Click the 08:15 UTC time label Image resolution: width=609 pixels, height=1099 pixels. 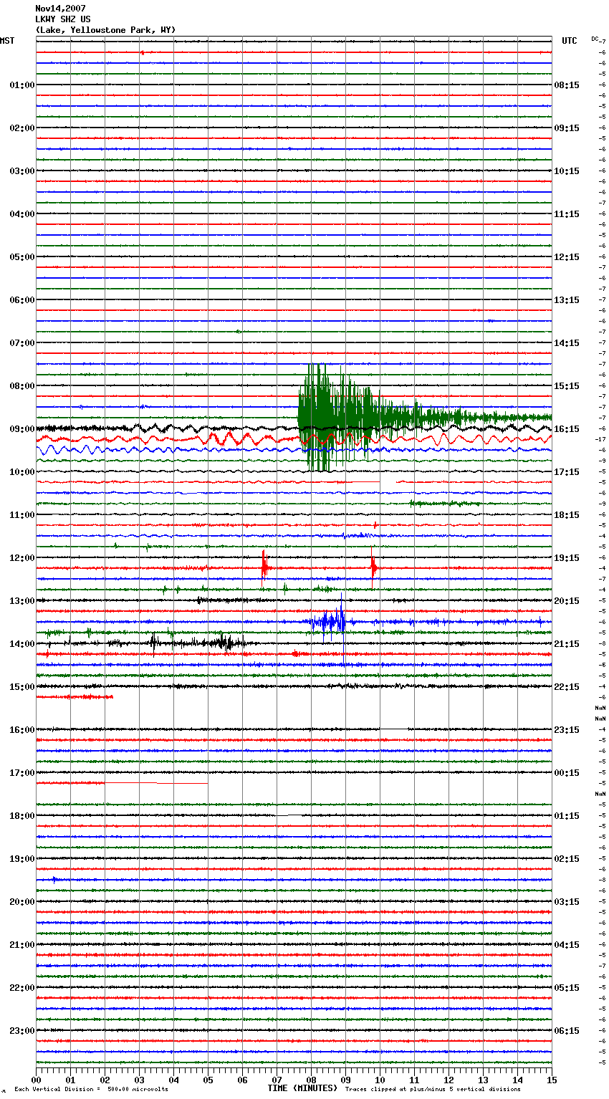coord(567,85)
